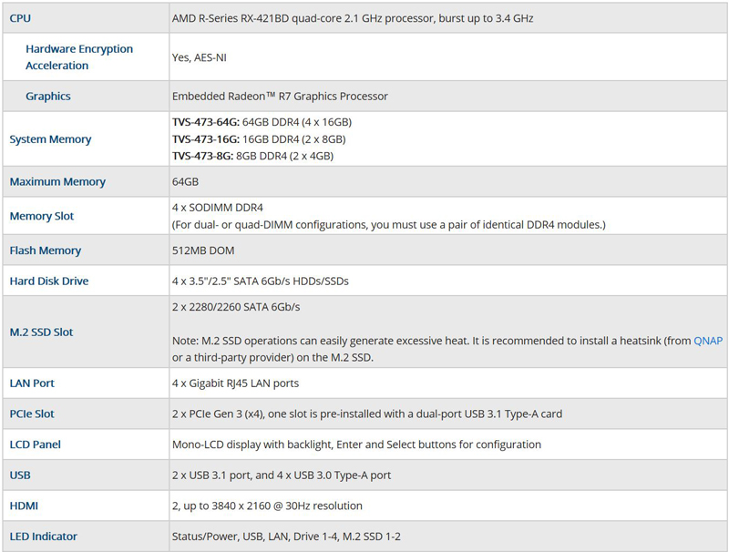Viewport: 729px width, 552px height.
Task: Click the Flash Memory label
Action: click(x=46, y=250)
